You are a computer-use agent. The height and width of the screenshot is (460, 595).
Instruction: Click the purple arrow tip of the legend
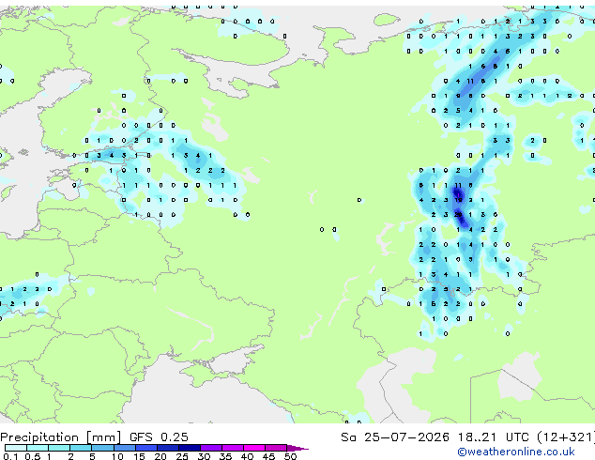click(x=297, y=448)
